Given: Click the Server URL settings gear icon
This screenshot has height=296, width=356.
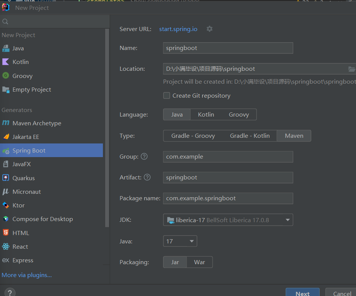Looking at the screenshot, I should [210, 29].
